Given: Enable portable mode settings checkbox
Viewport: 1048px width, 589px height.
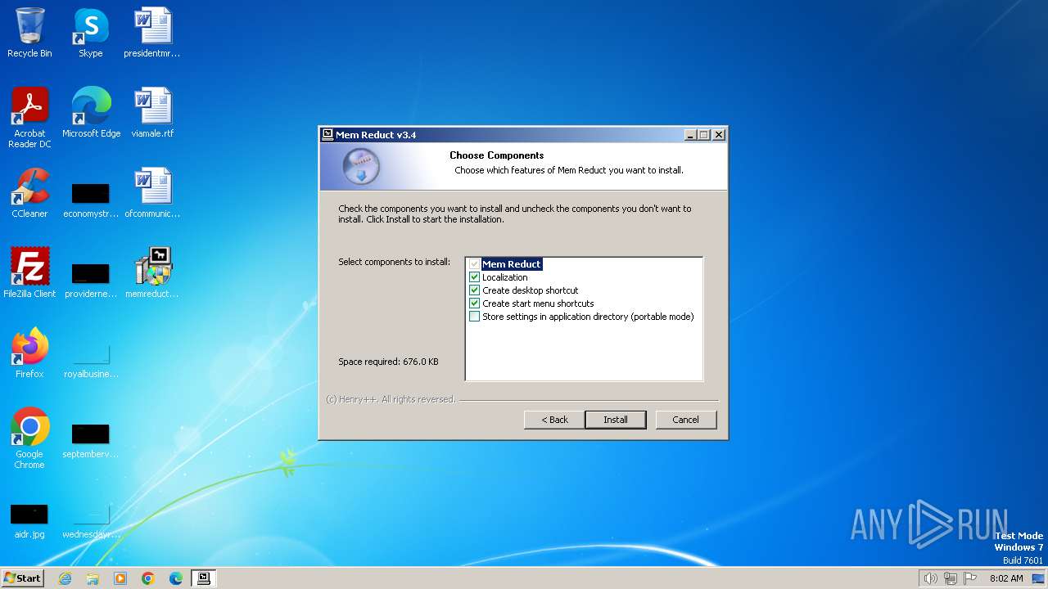Looking at the screenshot, I should pyautogui.click(x=474, y=317).
